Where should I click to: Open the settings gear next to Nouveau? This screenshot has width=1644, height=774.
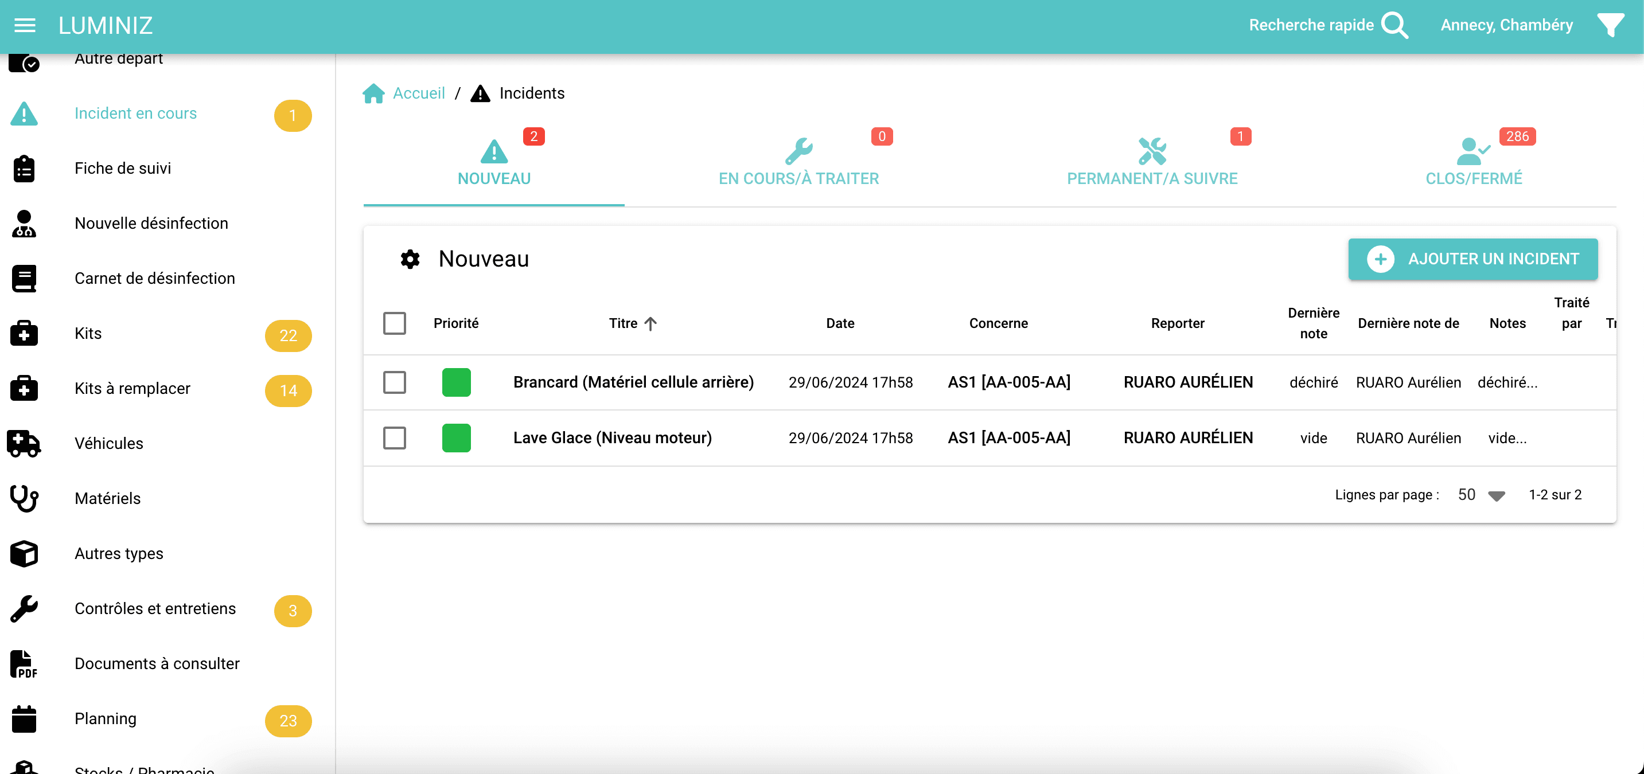409,259
